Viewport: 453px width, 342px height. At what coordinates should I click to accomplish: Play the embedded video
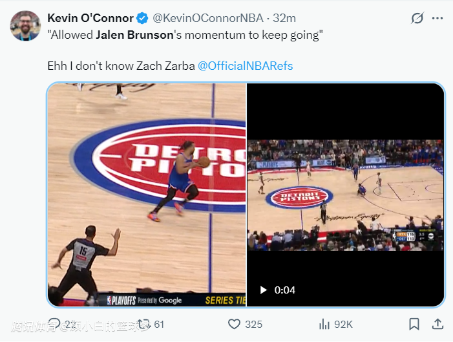coord(264,290)
